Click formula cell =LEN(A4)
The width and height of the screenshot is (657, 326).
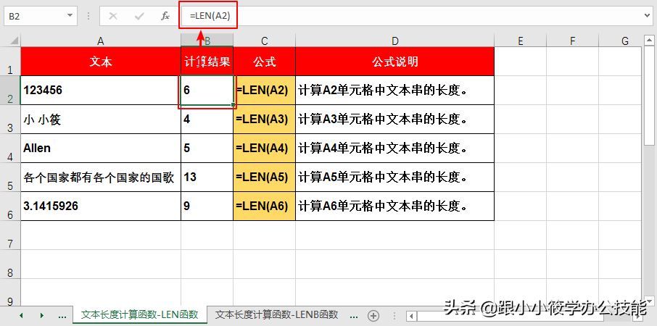tap(265, 149)
